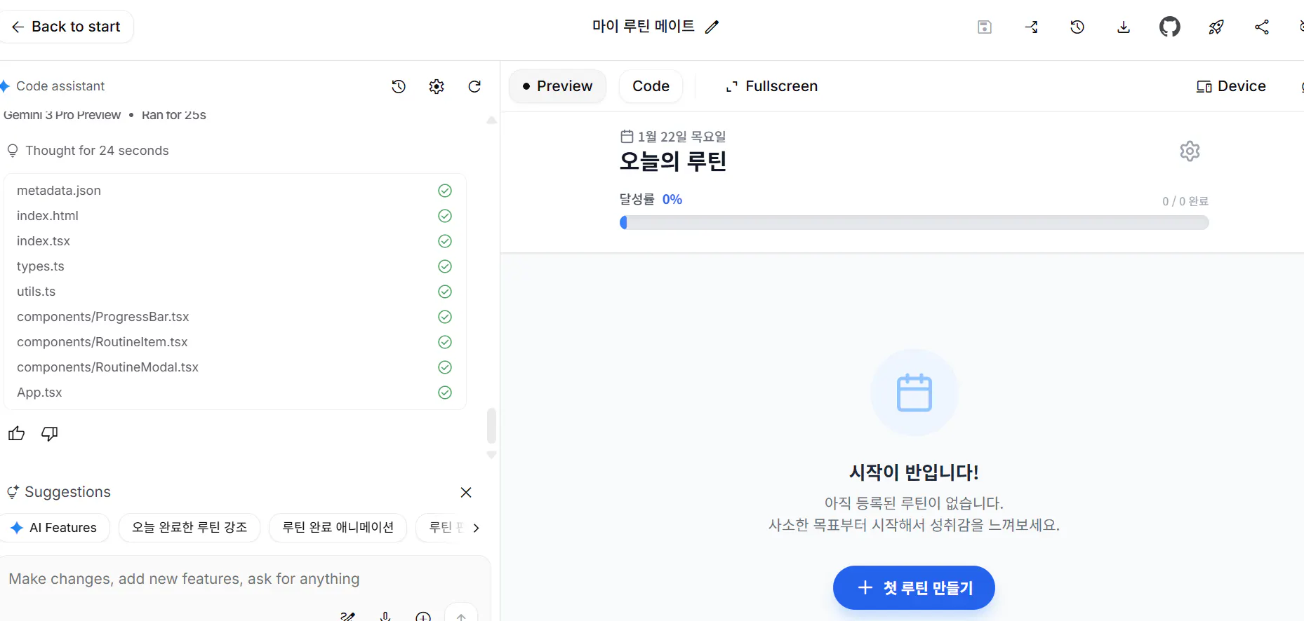Open the Device selector

(x=1231, y=86)
